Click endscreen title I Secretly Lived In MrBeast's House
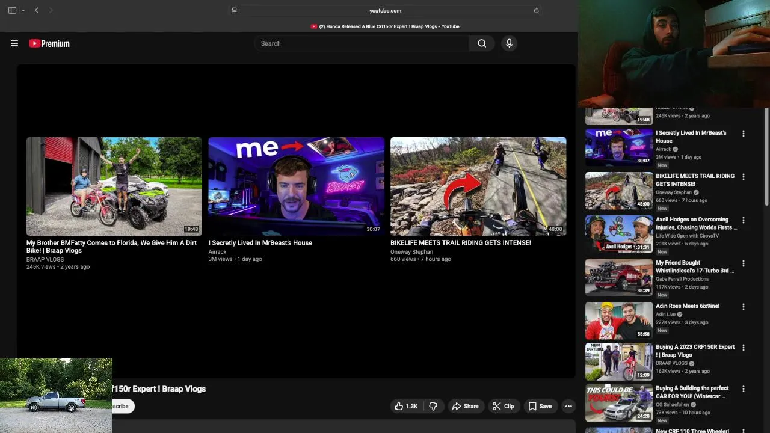The height and width of the screenshot is (433, 770). 260,243
